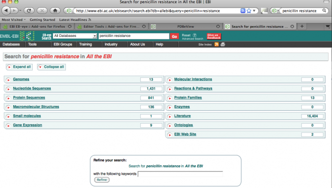Open the Most Visited bookmarks dropdown
The height and width of the screenshot is (188, 332).
coord(14,20)
